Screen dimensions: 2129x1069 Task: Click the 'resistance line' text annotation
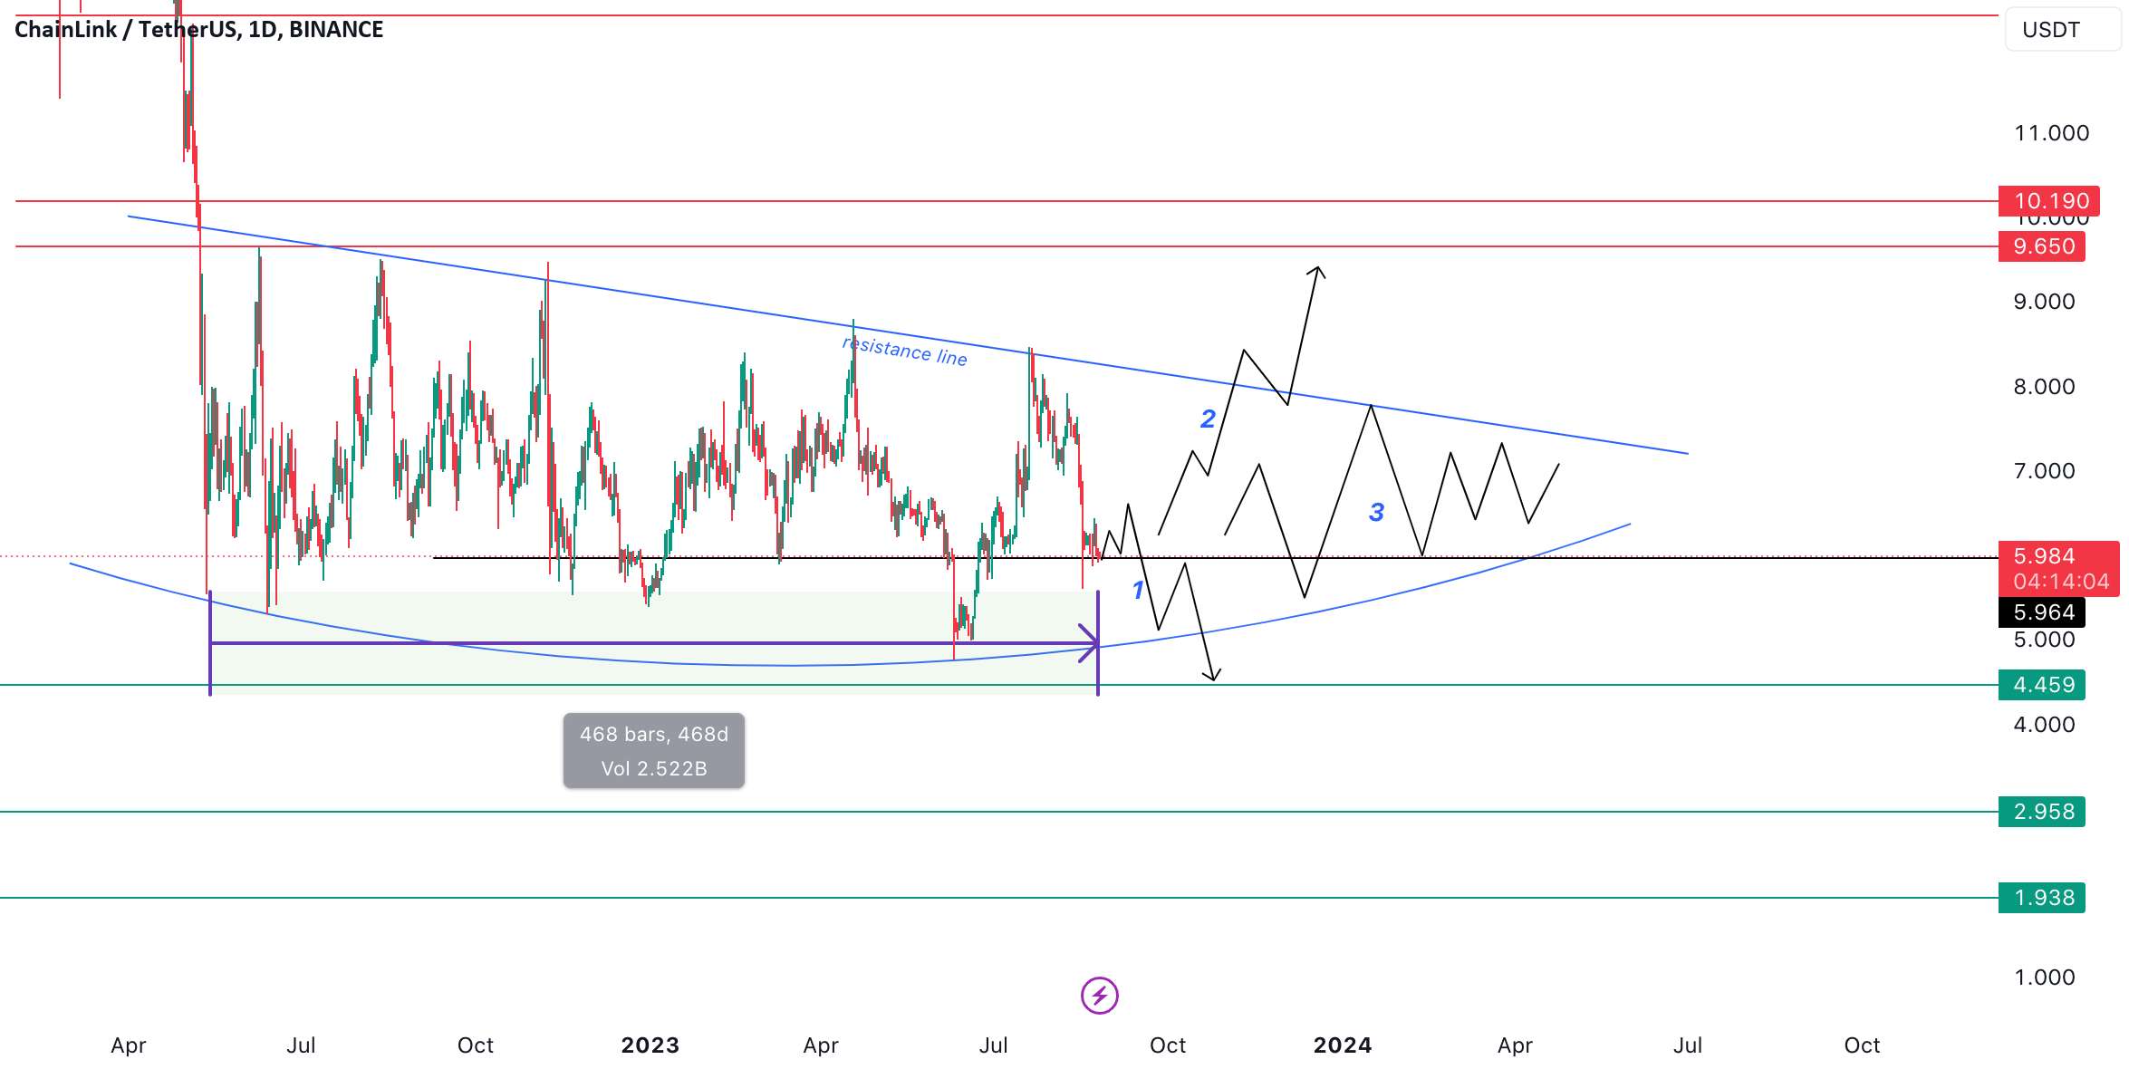(904, 351)
